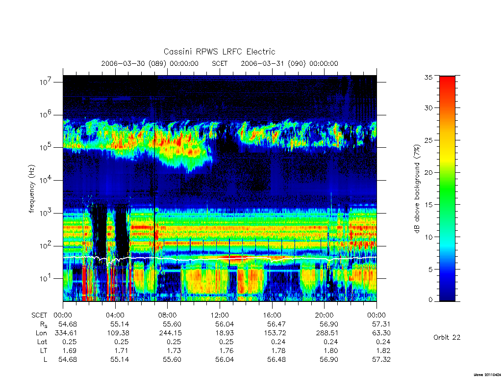Click the 20:00 SCET time label
This screenshot has width=502, height=377.
(324, 315)
